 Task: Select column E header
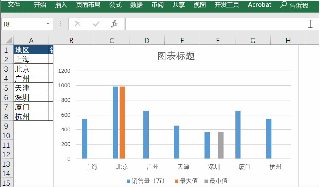[182, 41]
